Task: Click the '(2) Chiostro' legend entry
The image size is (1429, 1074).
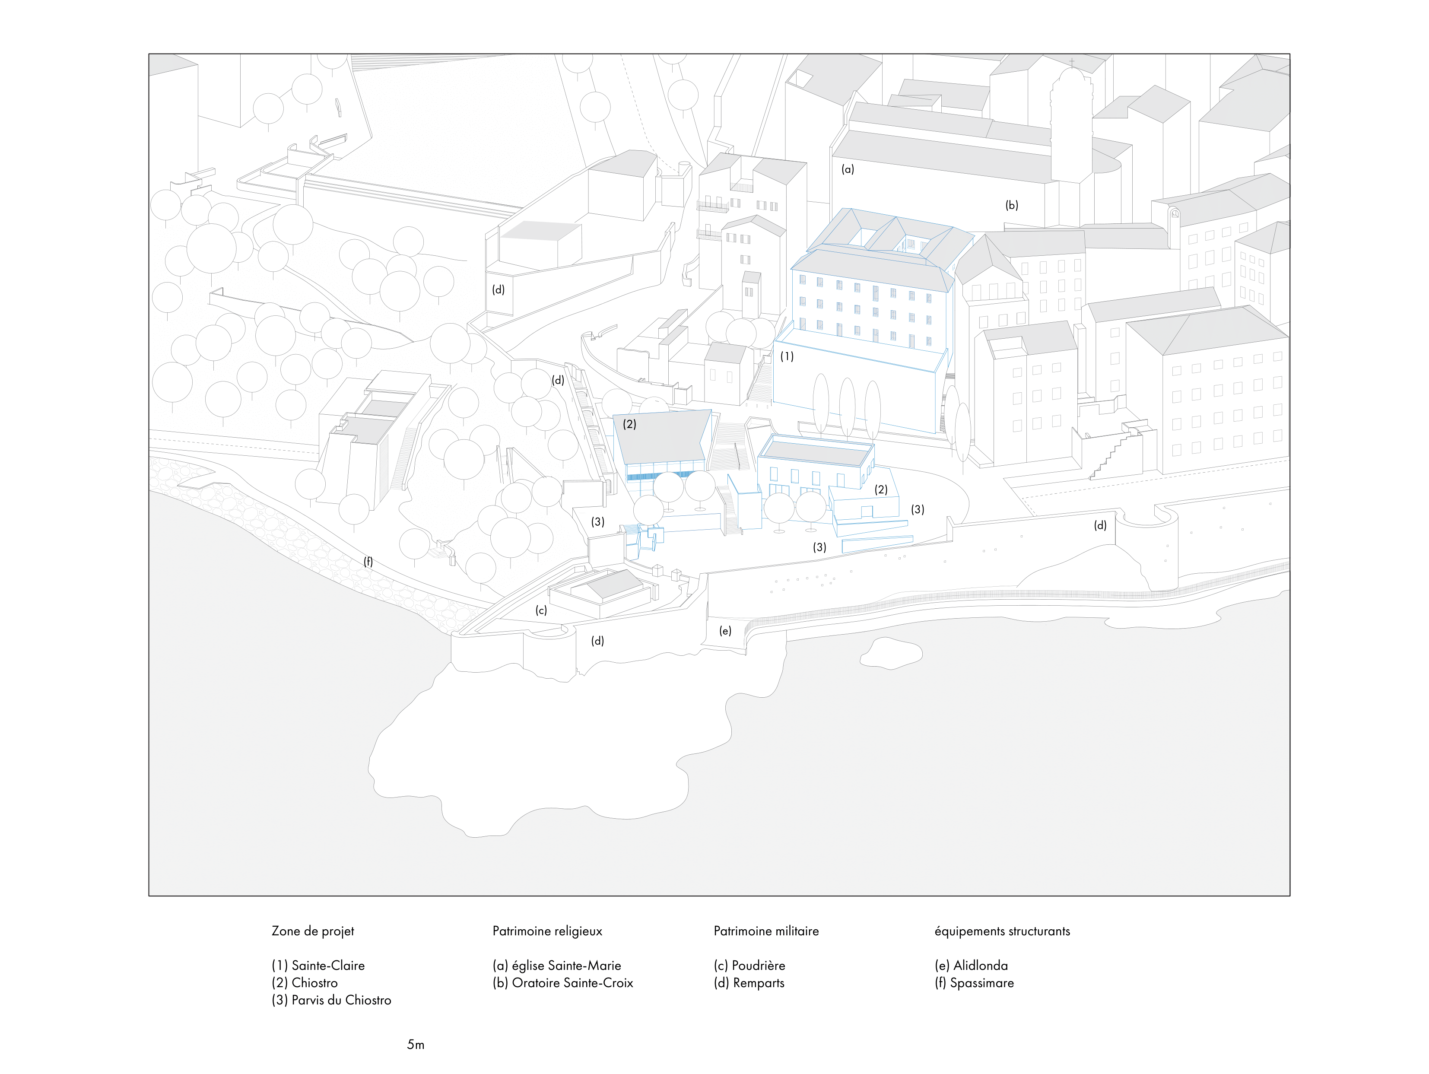Action: 304,983
